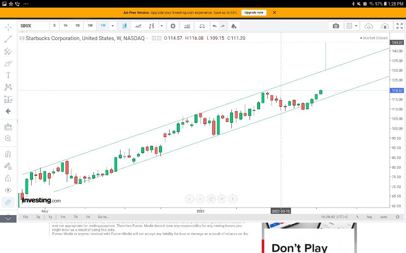Enter fullscreen chart mode
Screen dimensions: 406x253
click(399, 26)
